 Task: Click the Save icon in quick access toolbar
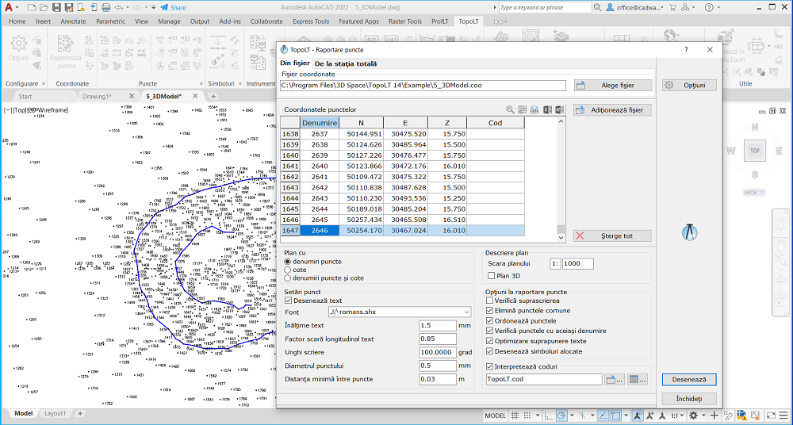(x=56, y=8)
